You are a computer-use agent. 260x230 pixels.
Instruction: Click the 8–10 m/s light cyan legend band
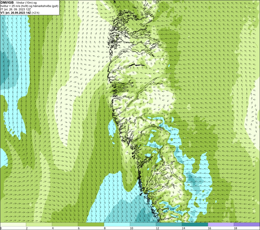pos(117,224)
